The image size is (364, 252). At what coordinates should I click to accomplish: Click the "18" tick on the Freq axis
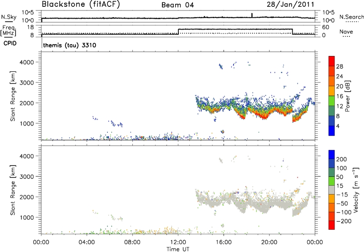(x=30, y=27)
